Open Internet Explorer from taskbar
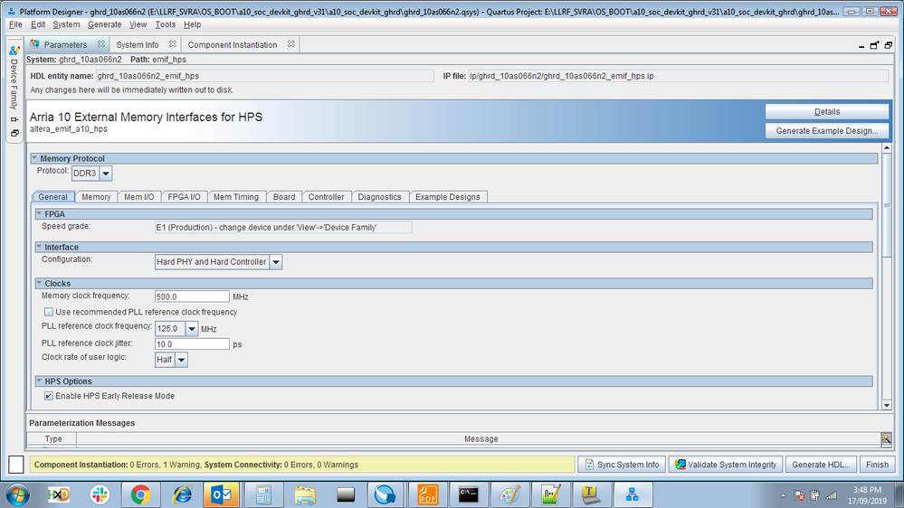Viewport: 904px width, 508px height. (182, 494)
